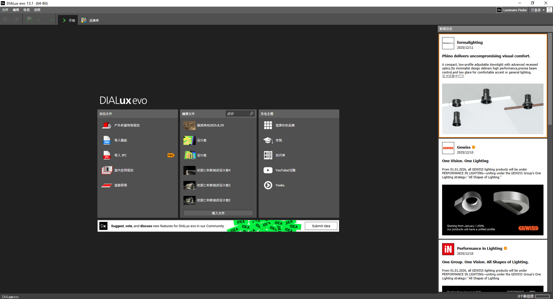Screen dimensions: 553x299
Task: Switch to the 开始 tab
Action: 68,20
